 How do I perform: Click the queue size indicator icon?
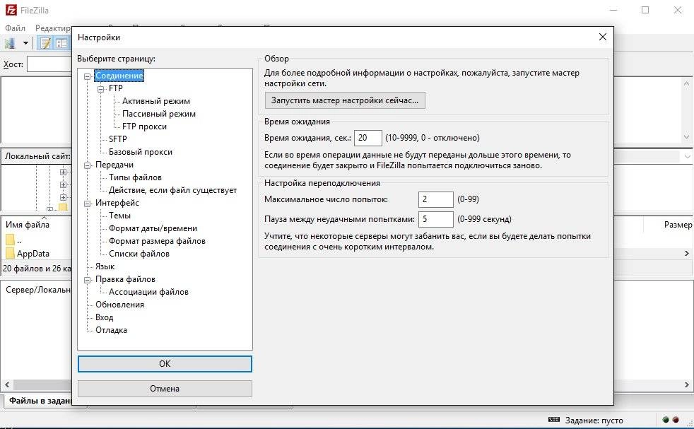pos(553,419)
